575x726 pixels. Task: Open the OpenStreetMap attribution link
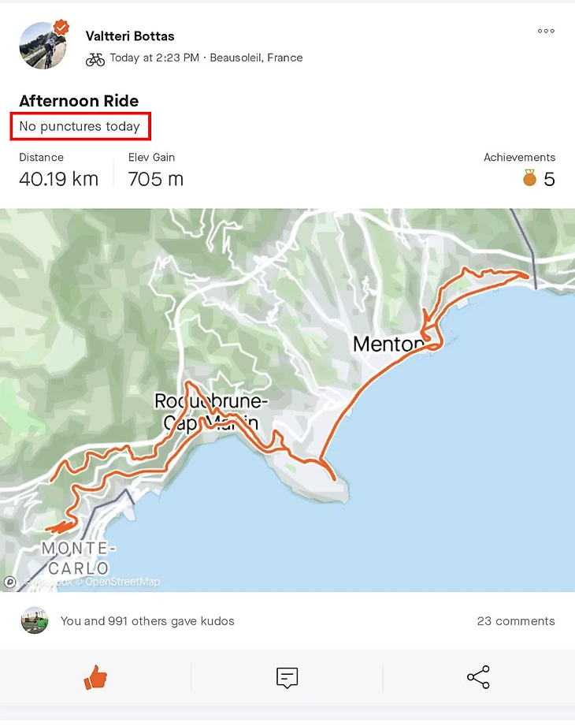click(122, 583)
